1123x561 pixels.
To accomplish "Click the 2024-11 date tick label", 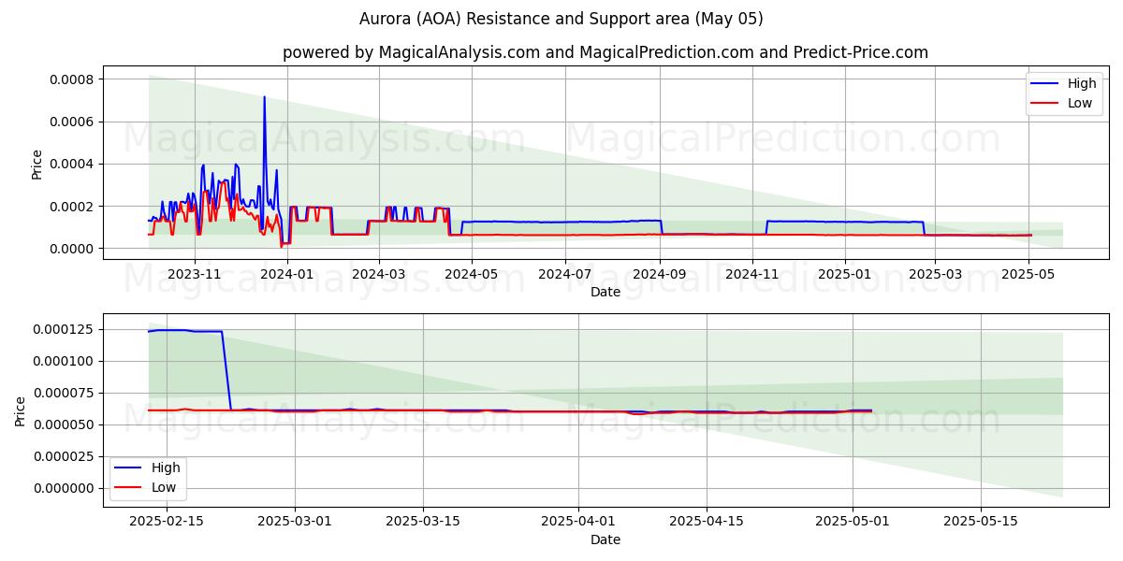I will pyautogui.click(x=752, y=274).
